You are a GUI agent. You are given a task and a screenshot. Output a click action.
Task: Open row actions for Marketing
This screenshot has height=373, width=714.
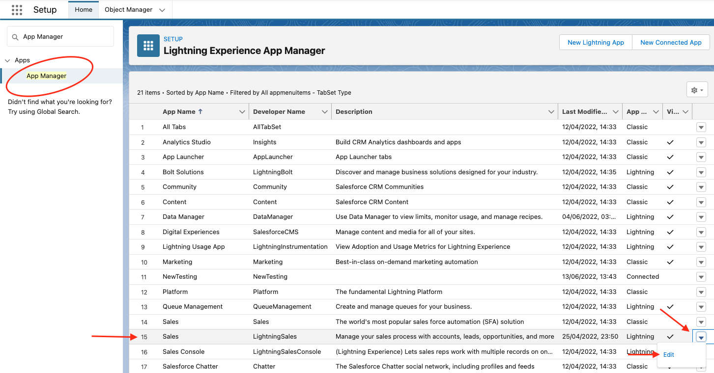click(x=701, y=262)
